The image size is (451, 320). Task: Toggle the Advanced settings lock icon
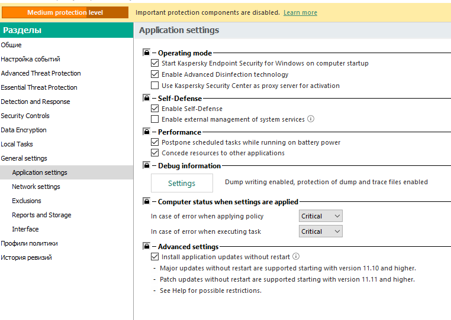point(146,246)
